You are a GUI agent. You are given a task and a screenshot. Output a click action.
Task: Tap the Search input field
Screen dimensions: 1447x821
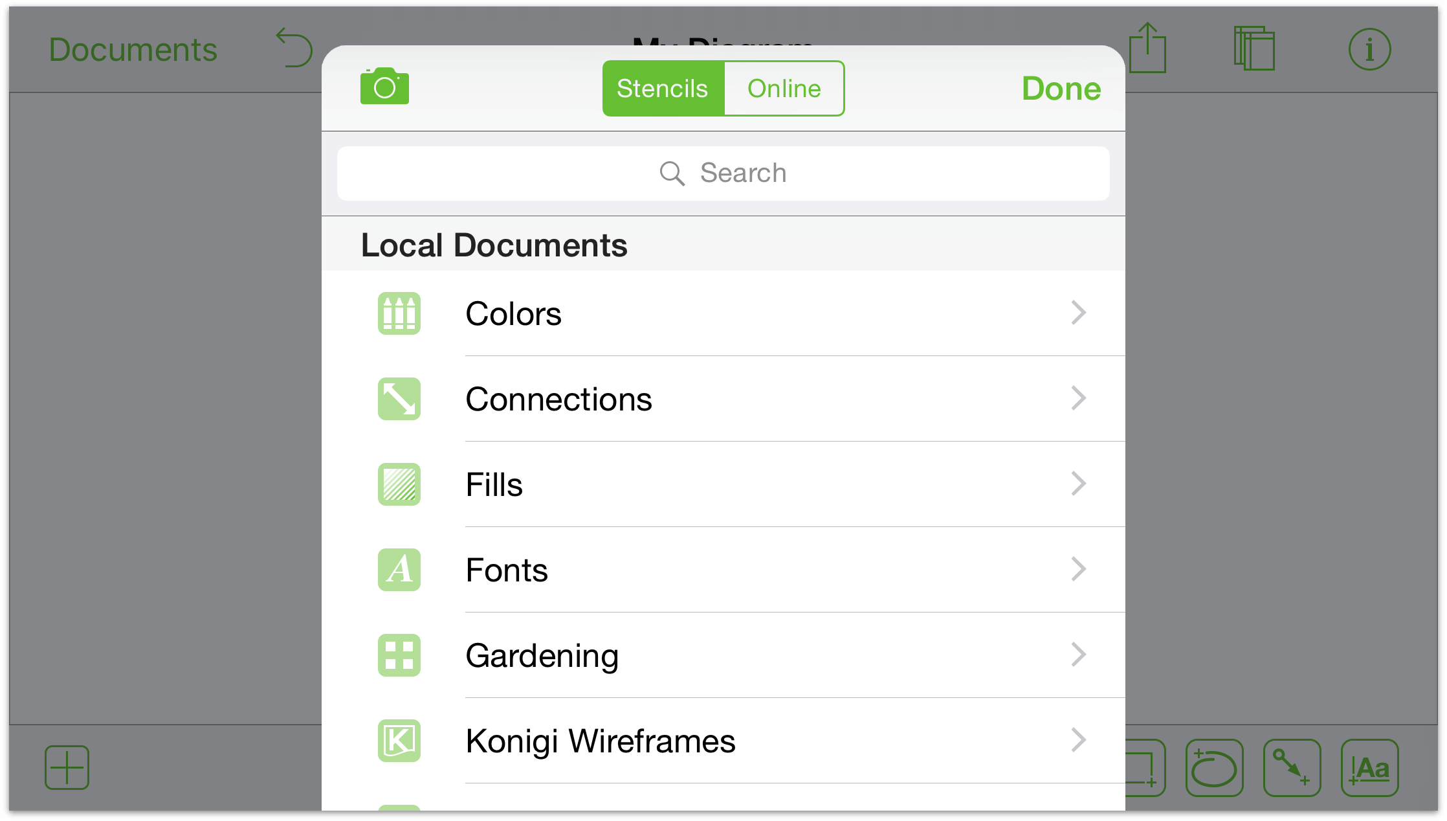[x=723, y=173]
